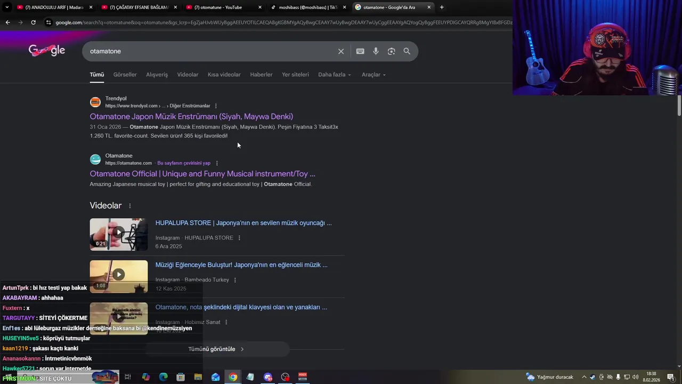
Task: Switch to the Videolar tab
Action: (x=188, y=75)
